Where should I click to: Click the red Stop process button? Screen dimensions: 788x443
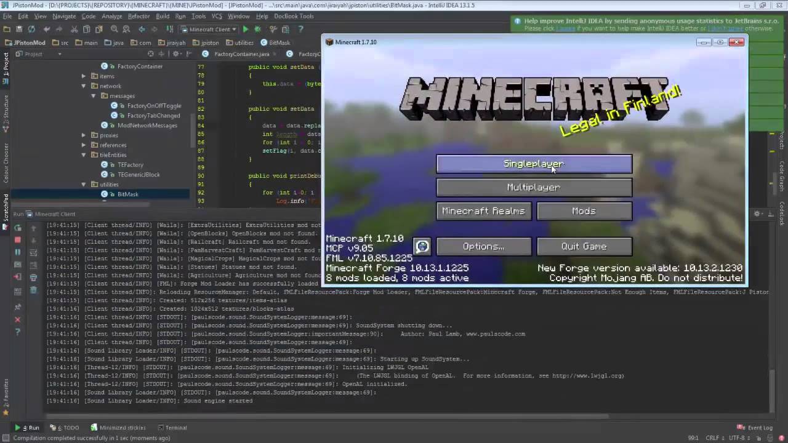(x=18, y=240)
